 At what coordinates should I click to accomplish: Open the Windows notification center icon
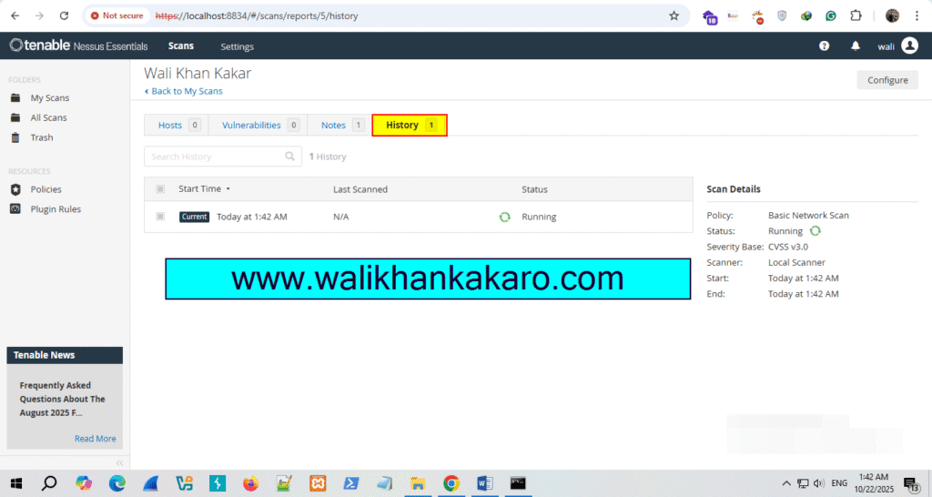pos(911,484)
